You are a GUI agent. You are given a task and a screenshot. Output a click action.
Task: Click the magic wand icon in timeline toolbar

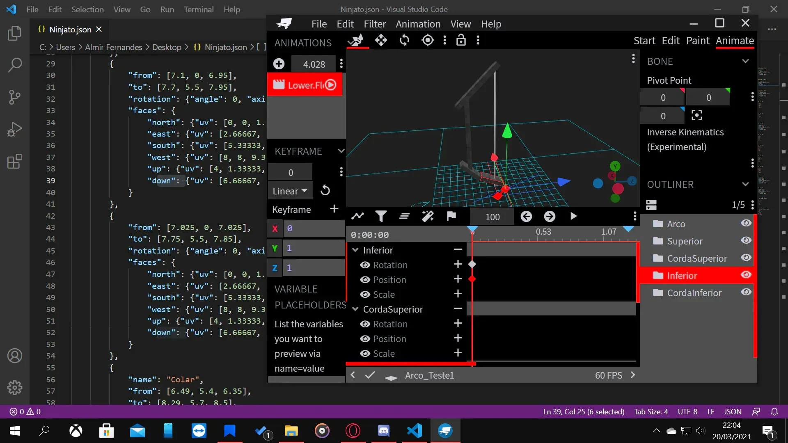(428, 216)
